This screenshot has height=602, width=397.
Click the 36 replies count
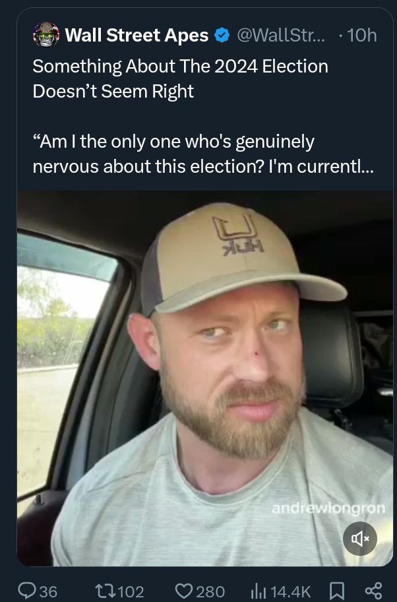(48, 591)
